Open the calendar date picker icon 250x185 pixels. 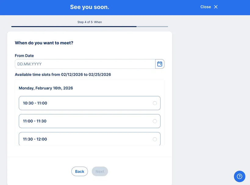pos(159,64)
